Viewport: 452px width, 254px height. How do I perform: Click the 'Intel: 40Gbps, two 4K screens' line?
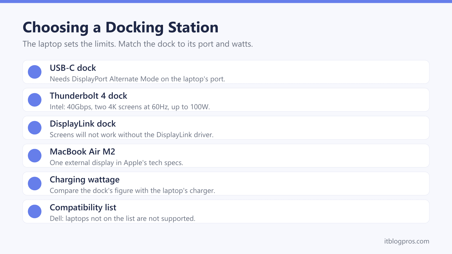(130, 107)
